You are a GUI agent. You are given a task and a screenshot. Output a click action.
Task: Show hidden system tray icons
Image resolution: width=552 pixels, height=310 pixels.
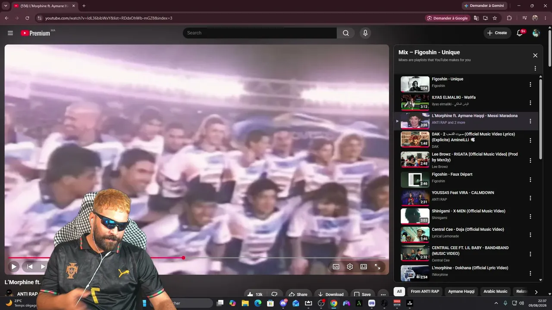coord(496,303)
